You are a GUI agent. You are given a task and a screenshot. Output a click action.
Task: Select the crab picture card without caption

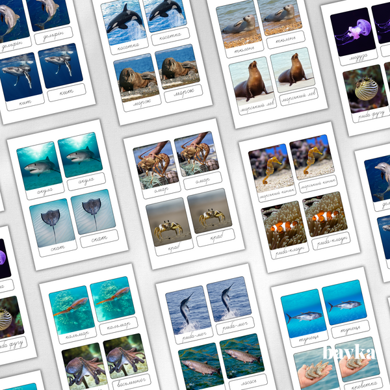pyautogui.click(x=210, y=211)
